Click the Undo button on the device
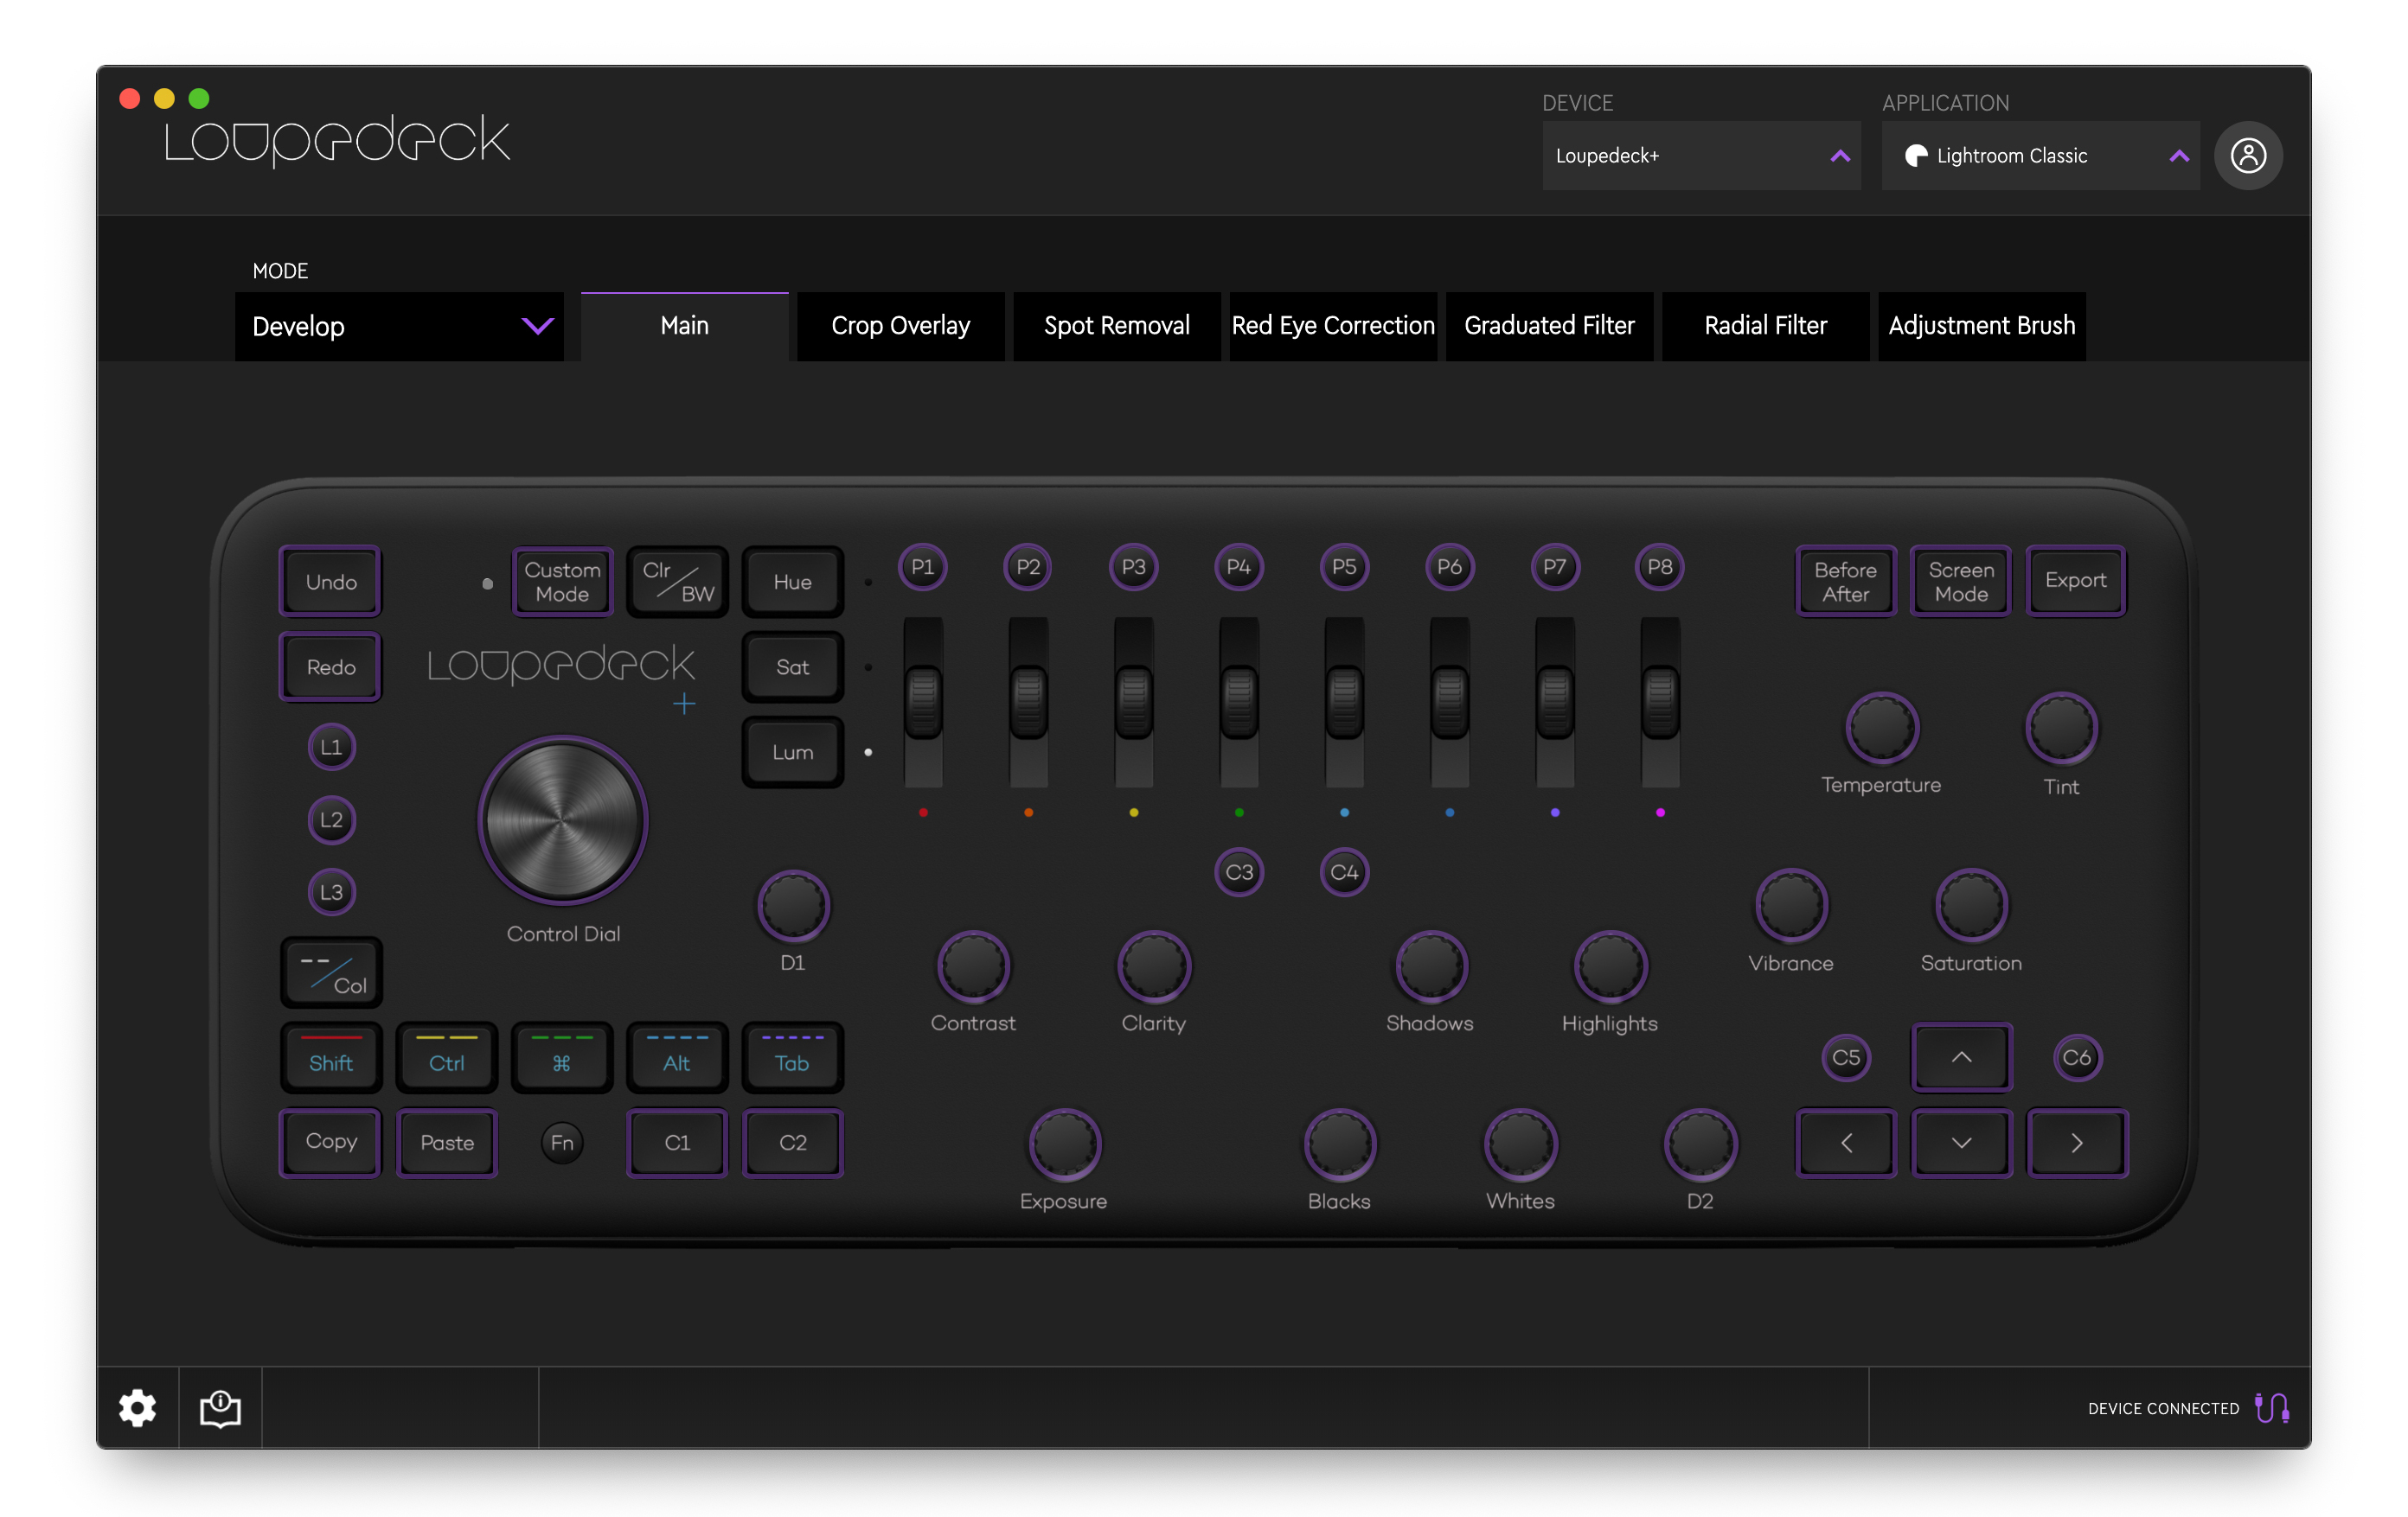Screen dimensions: 2408x1517 pos(330,581)
